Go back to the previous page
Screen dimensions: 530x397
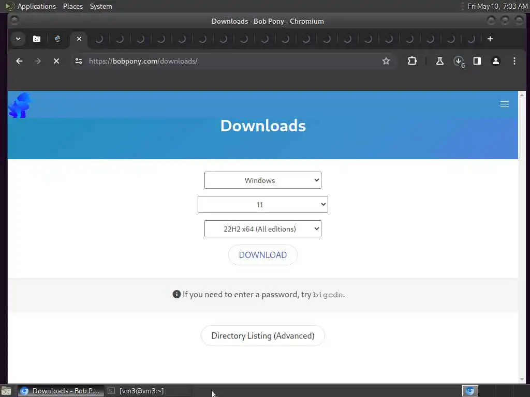[x=19, y=61]
